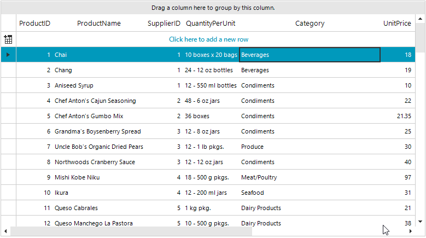Sort by the ProductID column header
Viewport: 426px width, 238px height.
(34, 24)
